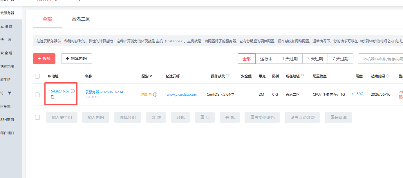The image size is (403, 178).
Task: Focus the IP/机器ID search field
Action: pos(381,59)
